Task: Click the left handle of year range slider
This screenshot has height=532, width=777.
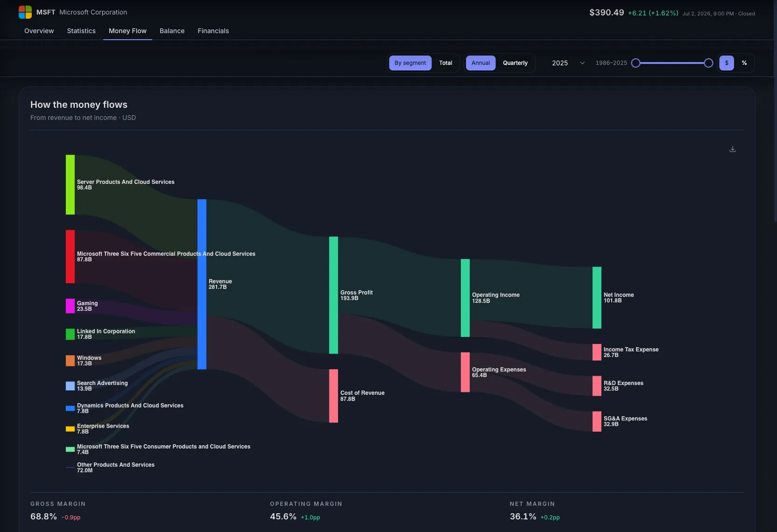Action: click(x=636, y=63)
